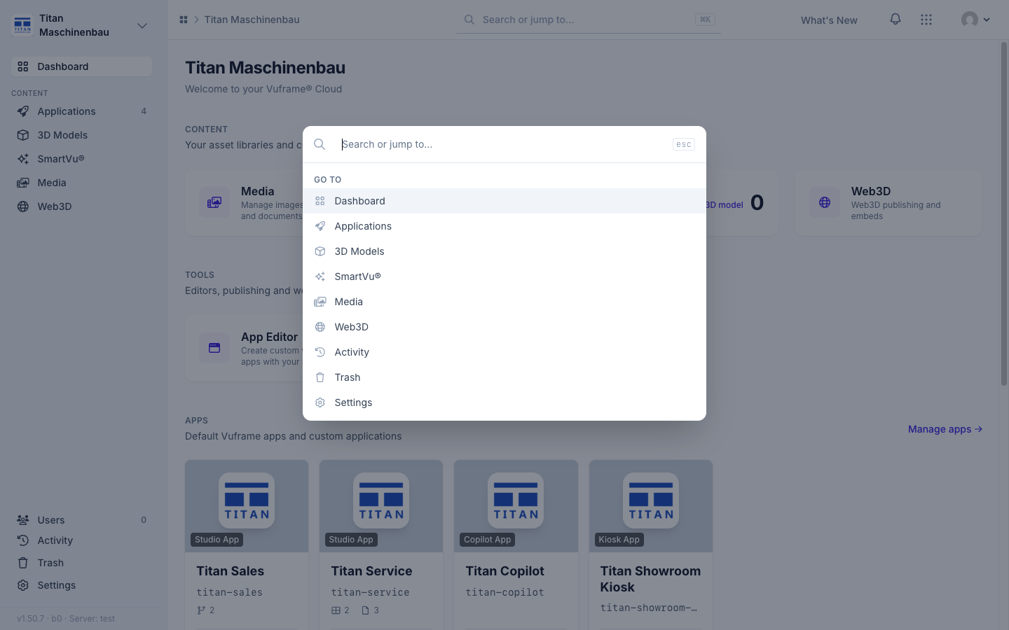Open the Titan Copilot app thumbnail
This screenshot has width=1009, height=630.
coord(516,506)
